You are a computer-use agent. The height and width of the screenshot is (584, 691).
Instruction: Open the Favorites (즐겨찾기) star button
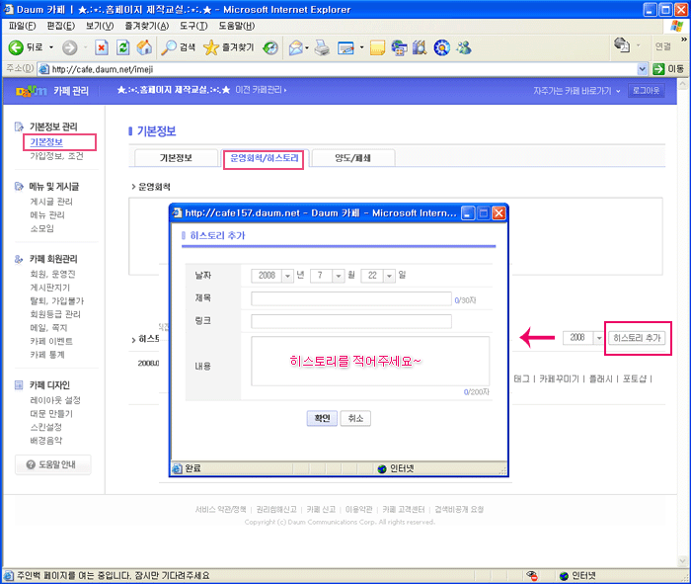click(229, 47)
